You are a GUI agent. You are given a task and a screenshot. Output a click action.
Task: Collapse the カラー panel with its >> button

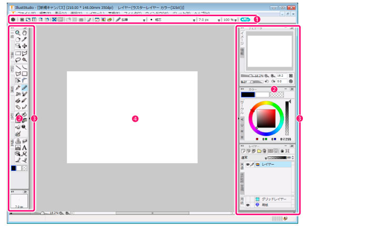click(292, 89)
